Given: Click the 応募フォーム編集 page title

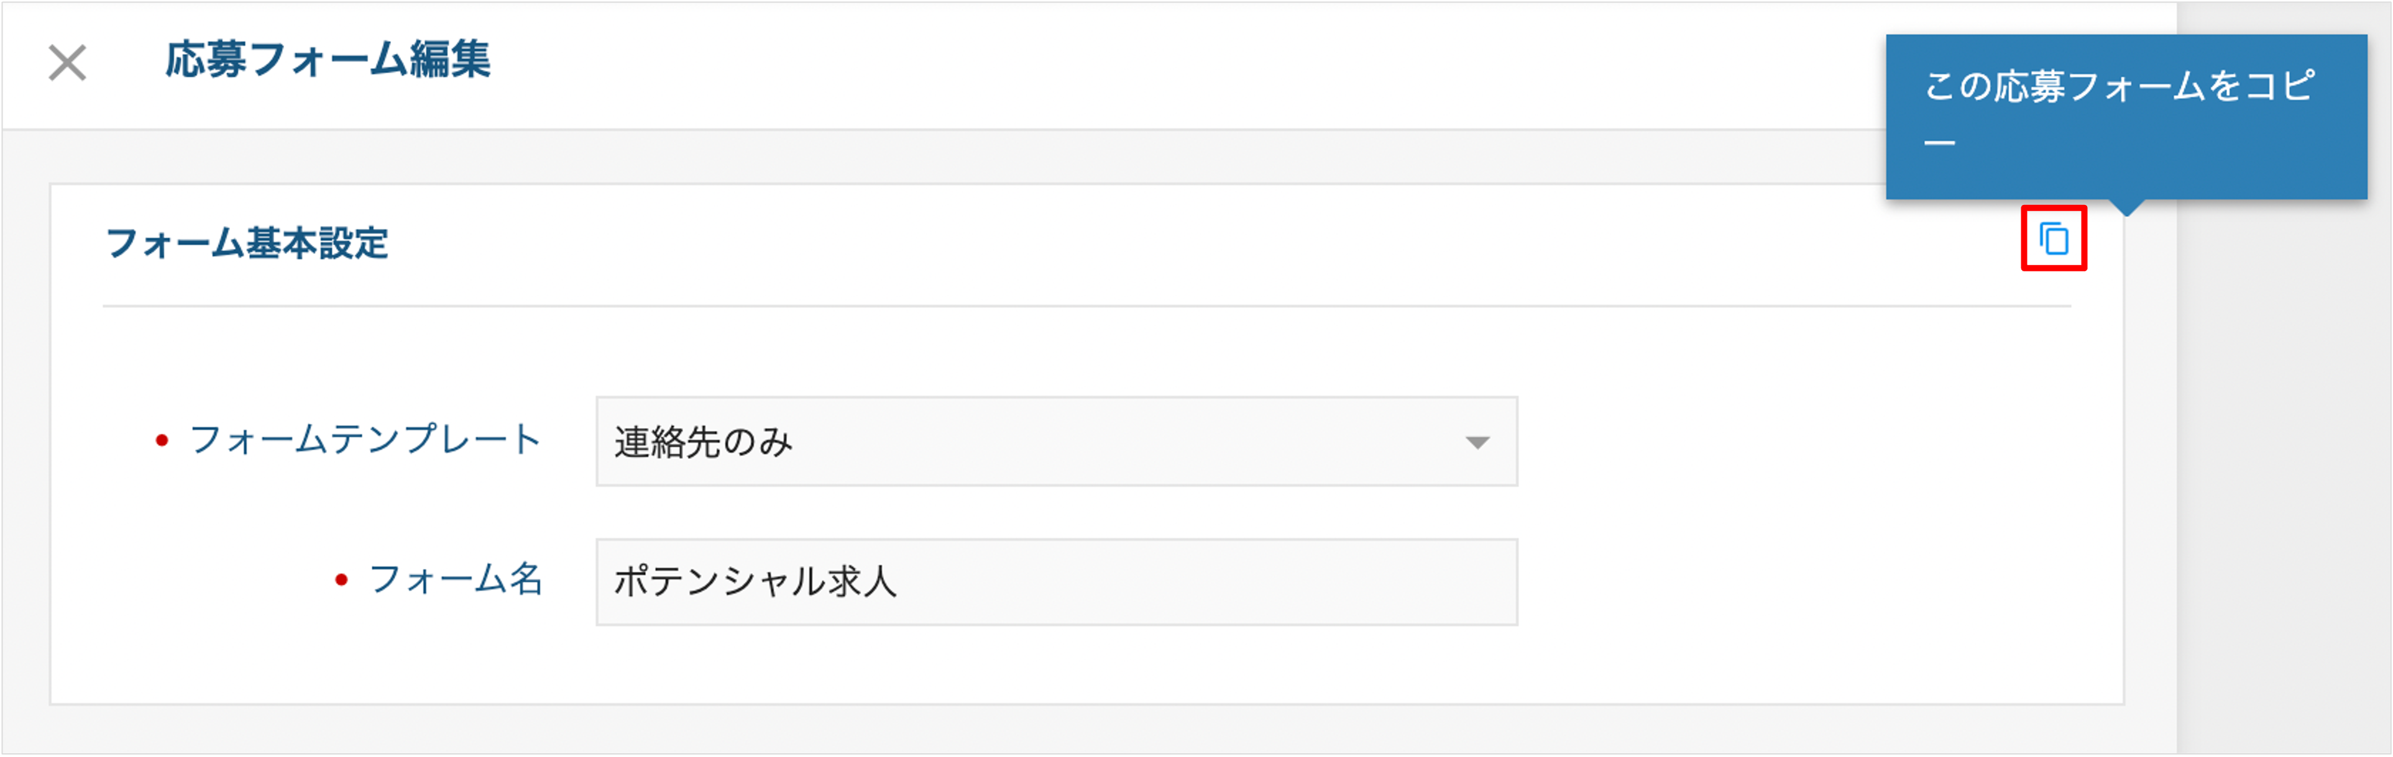Looking at the screenshot, I should click(328, 60).
